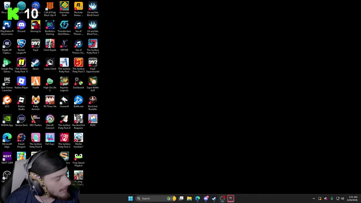Launch The Jackbox Party Pack 7
The width and height of the screenshot is (361, 203).
tap(93, 47)
